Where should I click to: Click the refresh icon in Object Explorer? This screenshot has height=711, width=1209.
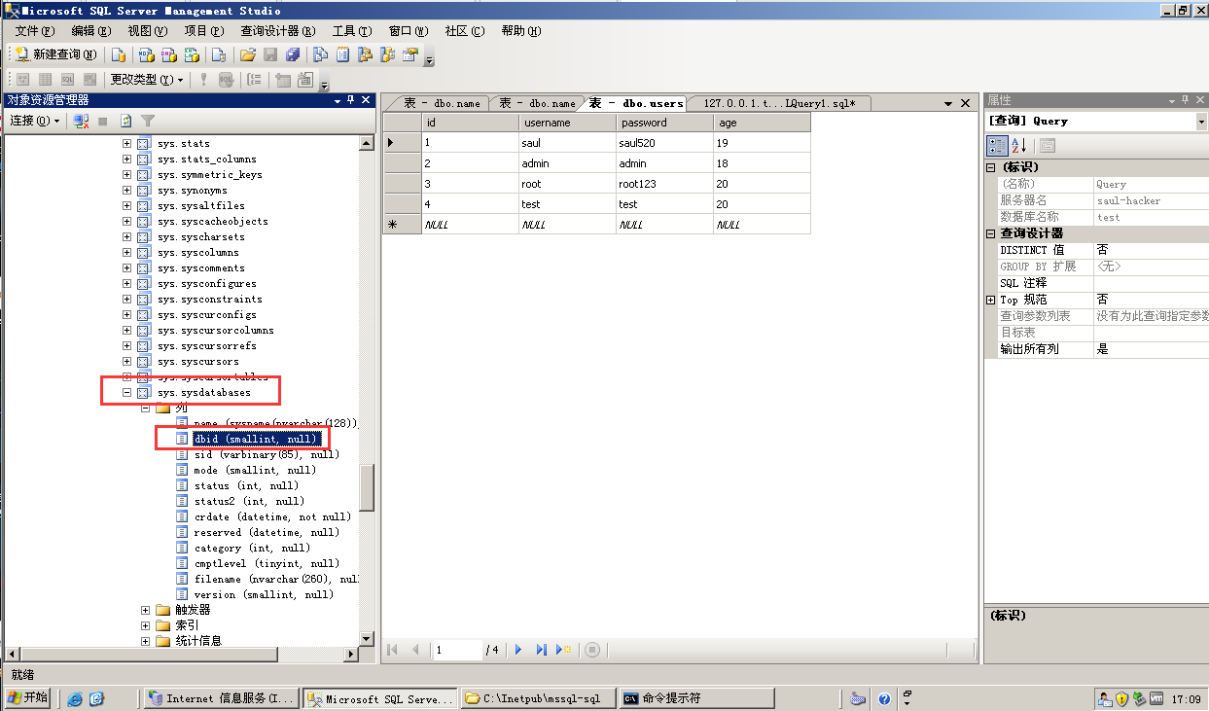125,121
